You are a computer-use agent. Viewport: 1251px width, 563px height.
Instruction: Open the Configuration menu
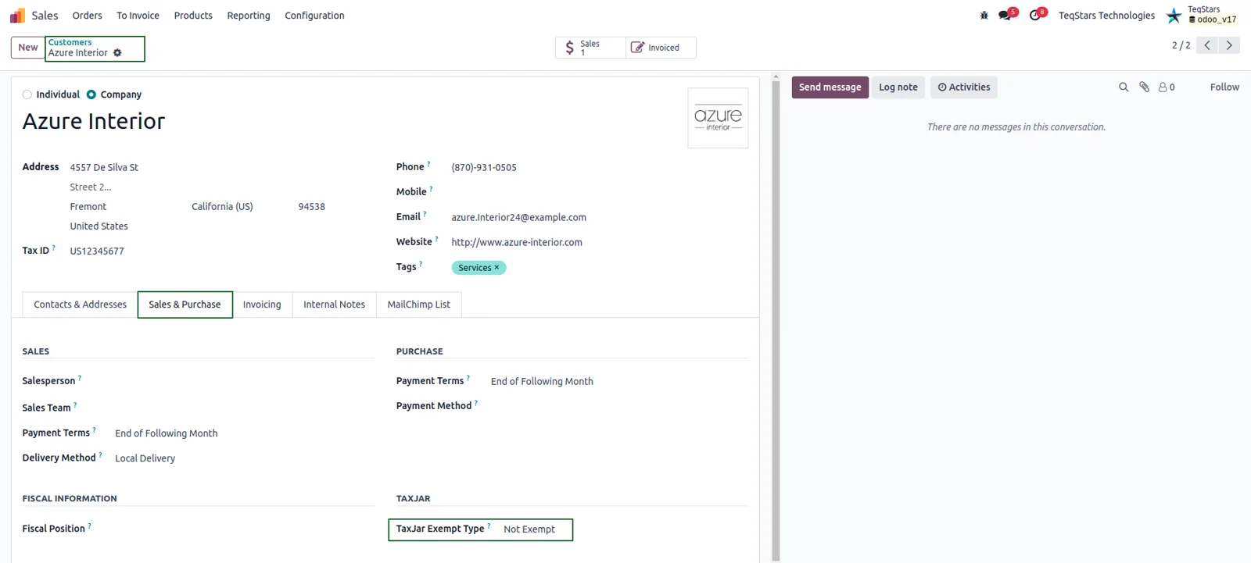[x=314, y=16]
